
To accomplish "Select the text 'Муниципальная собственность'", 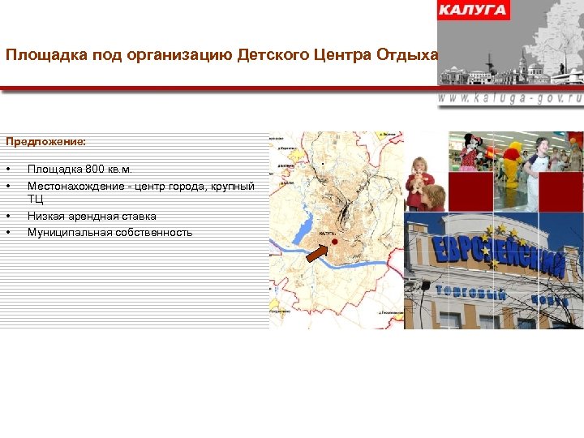I will click(109, 233).
